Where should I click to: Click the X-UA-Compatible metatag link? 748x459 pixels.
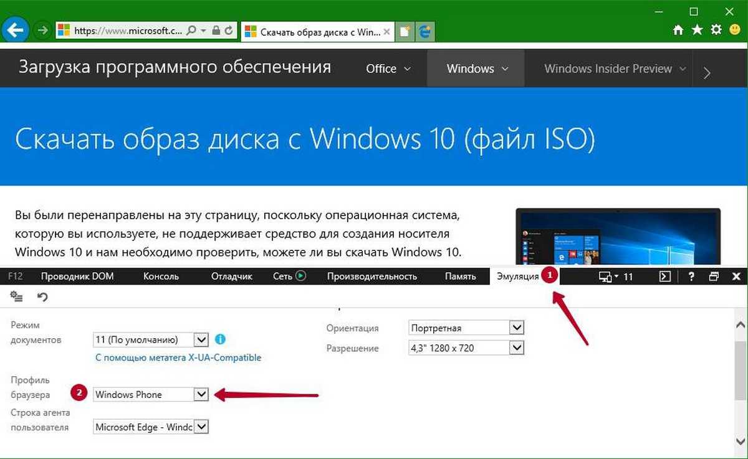178,357
